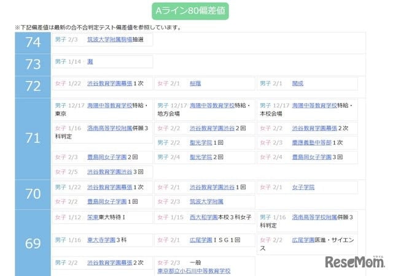Click the deviation value 69 cell
Viewport: 393px width, 276px height.
point(33,243)
